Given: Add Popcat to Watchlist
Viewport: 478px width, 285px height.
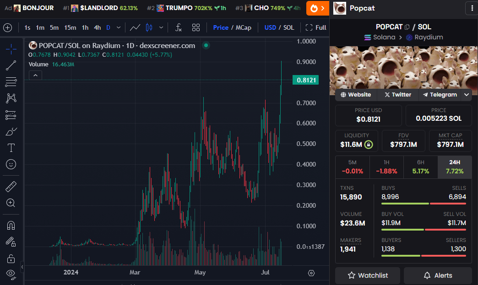Looking at the screenshot, I should pyautogui.click(x=368, y=275).
